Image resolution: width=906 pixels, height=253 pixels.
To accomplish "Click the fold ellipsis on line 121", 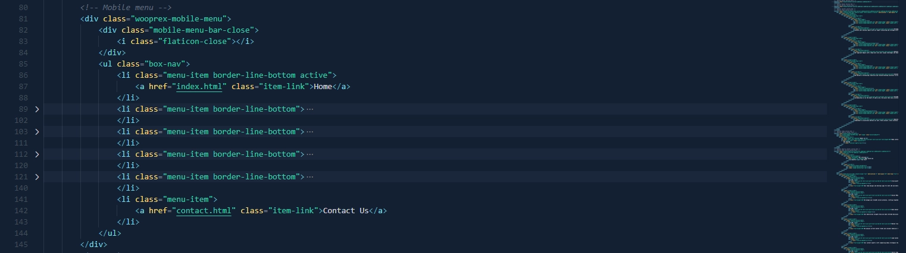I will coord(309,177).
